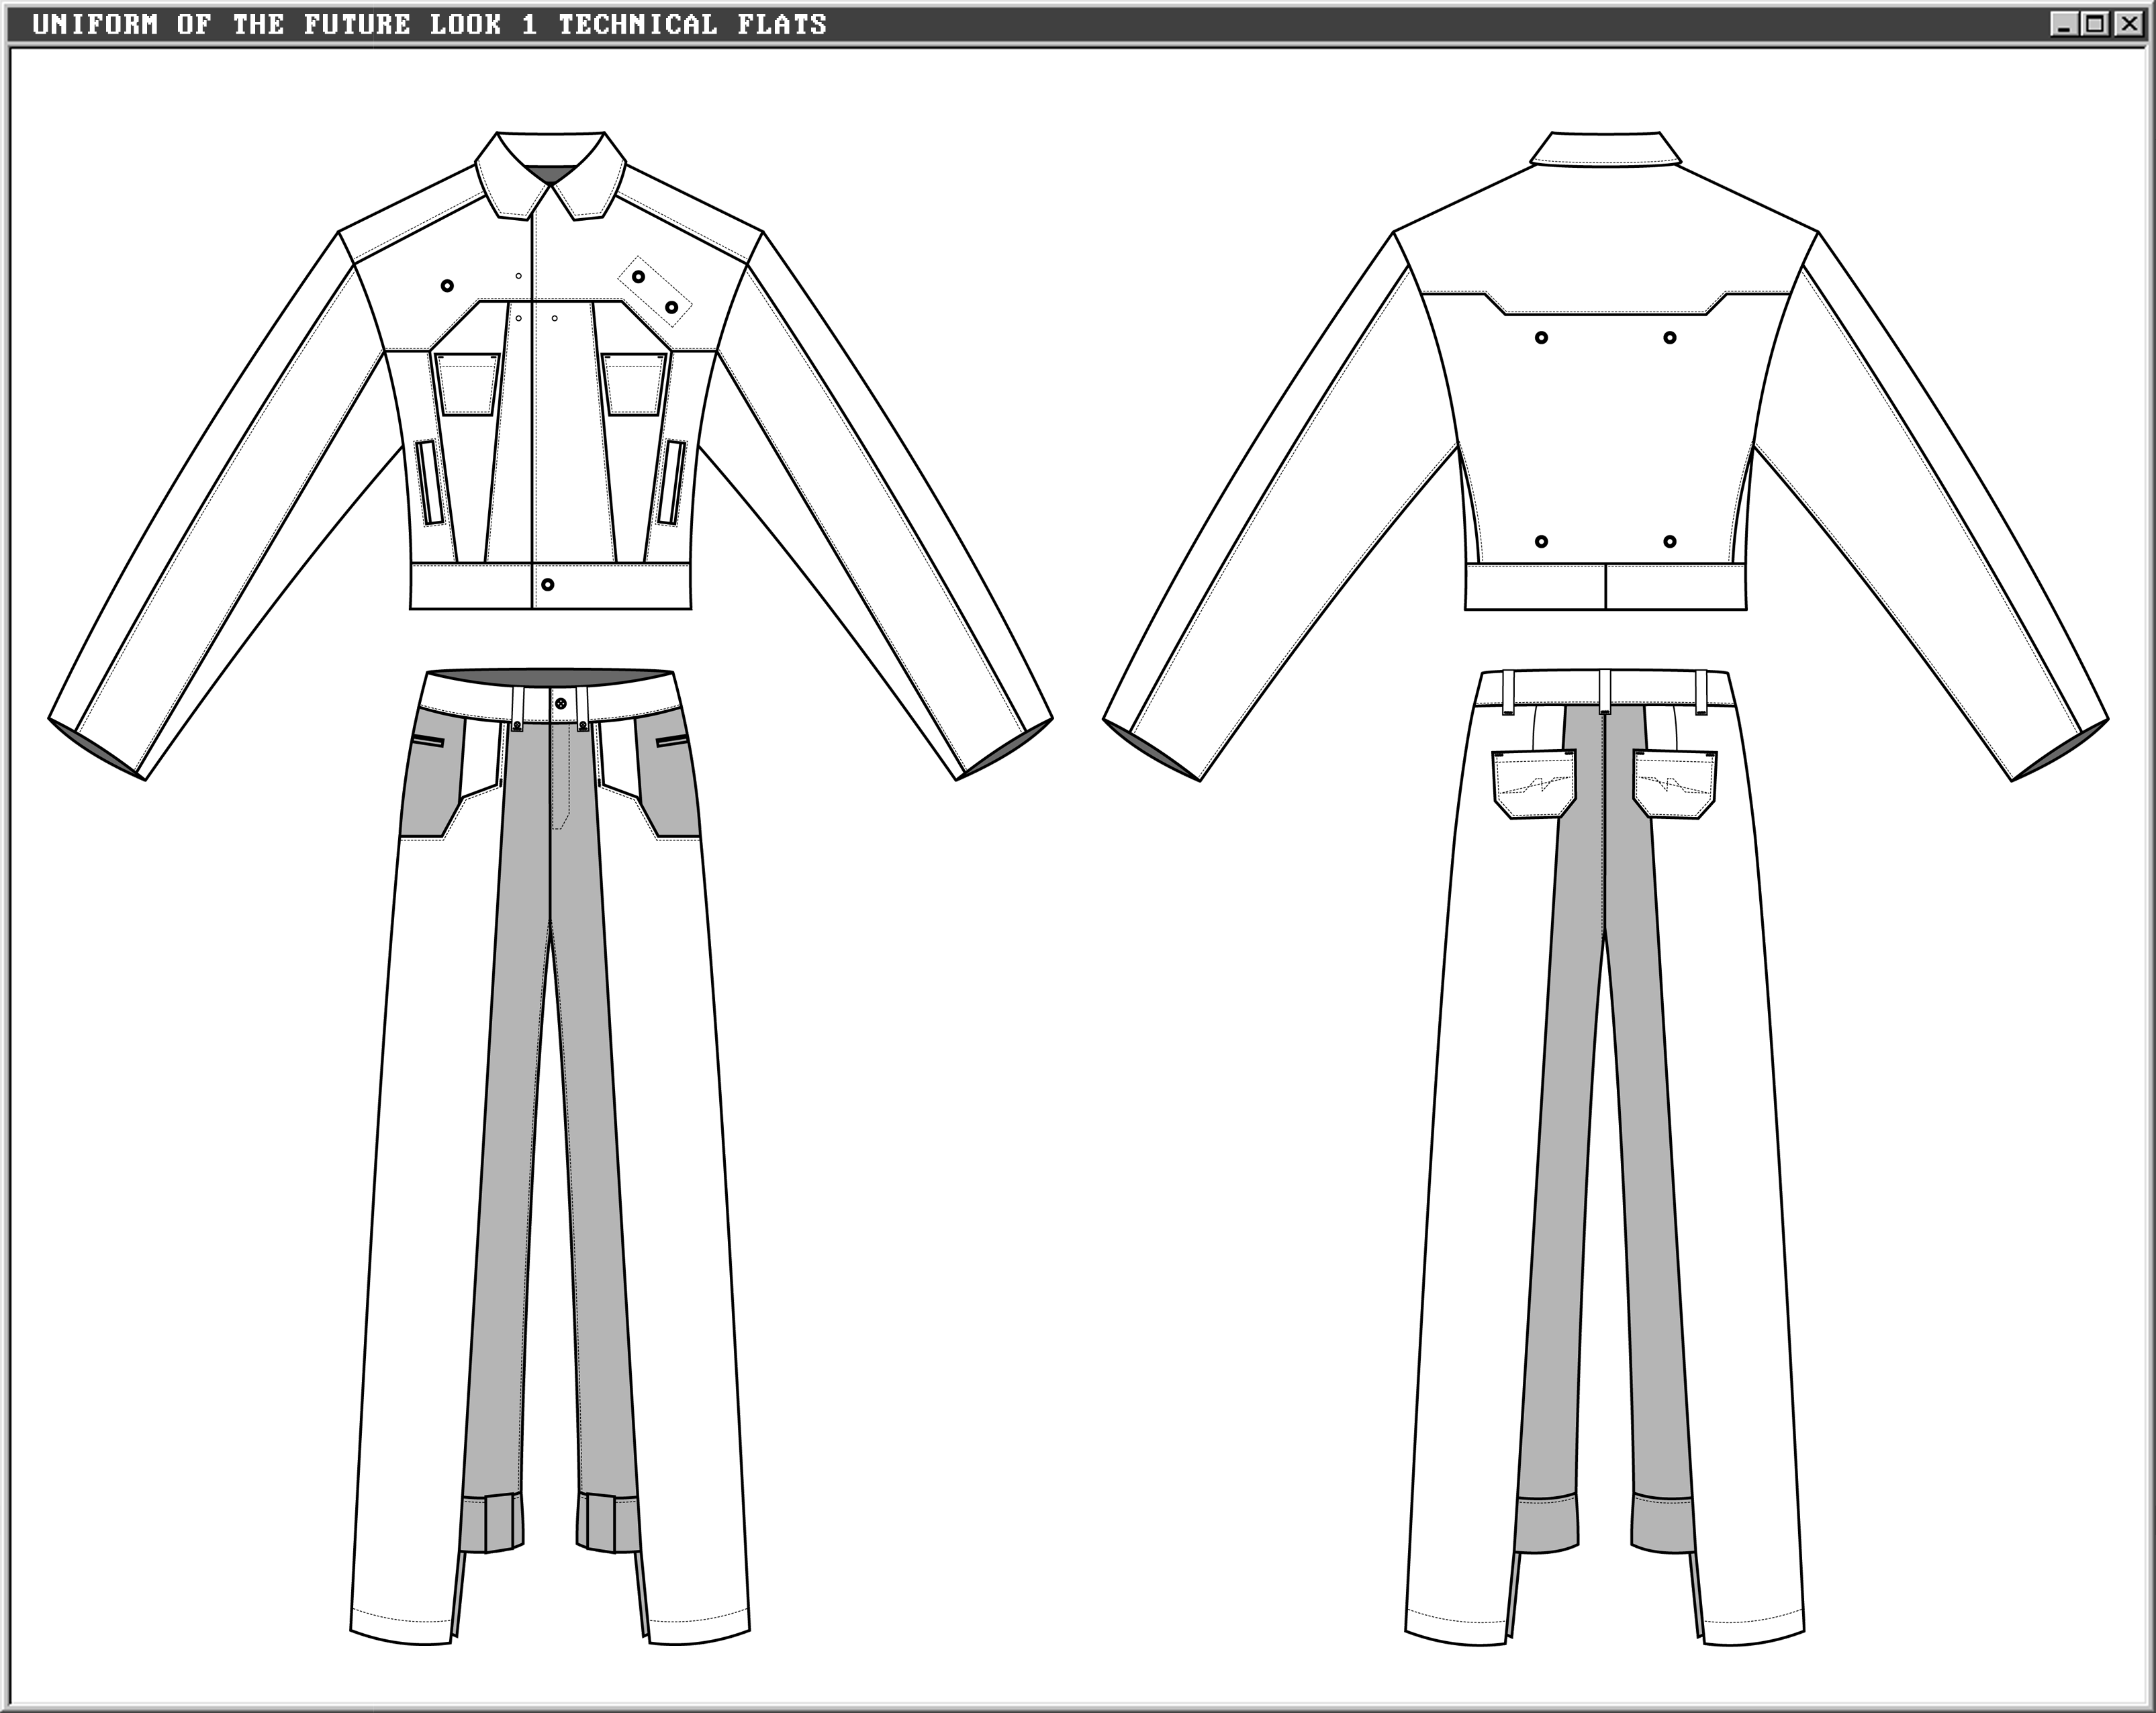Screen dimensions: 2156x1713
Task: Click the left patch pocket on back trousers
Action: pos(1534,785)
